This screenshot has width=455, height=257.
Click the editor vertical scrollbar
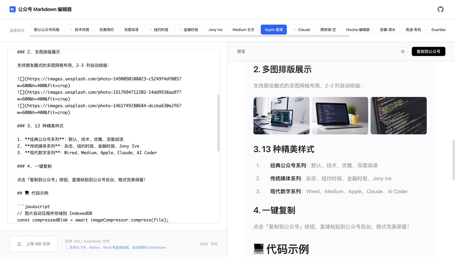pyautogui.click(x=218, y=123)
